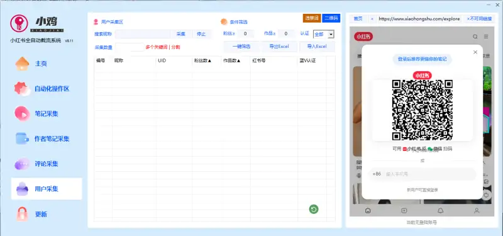Click the 采集 button
This screenshot has width=503, height=236.
(x=180, y=34)
